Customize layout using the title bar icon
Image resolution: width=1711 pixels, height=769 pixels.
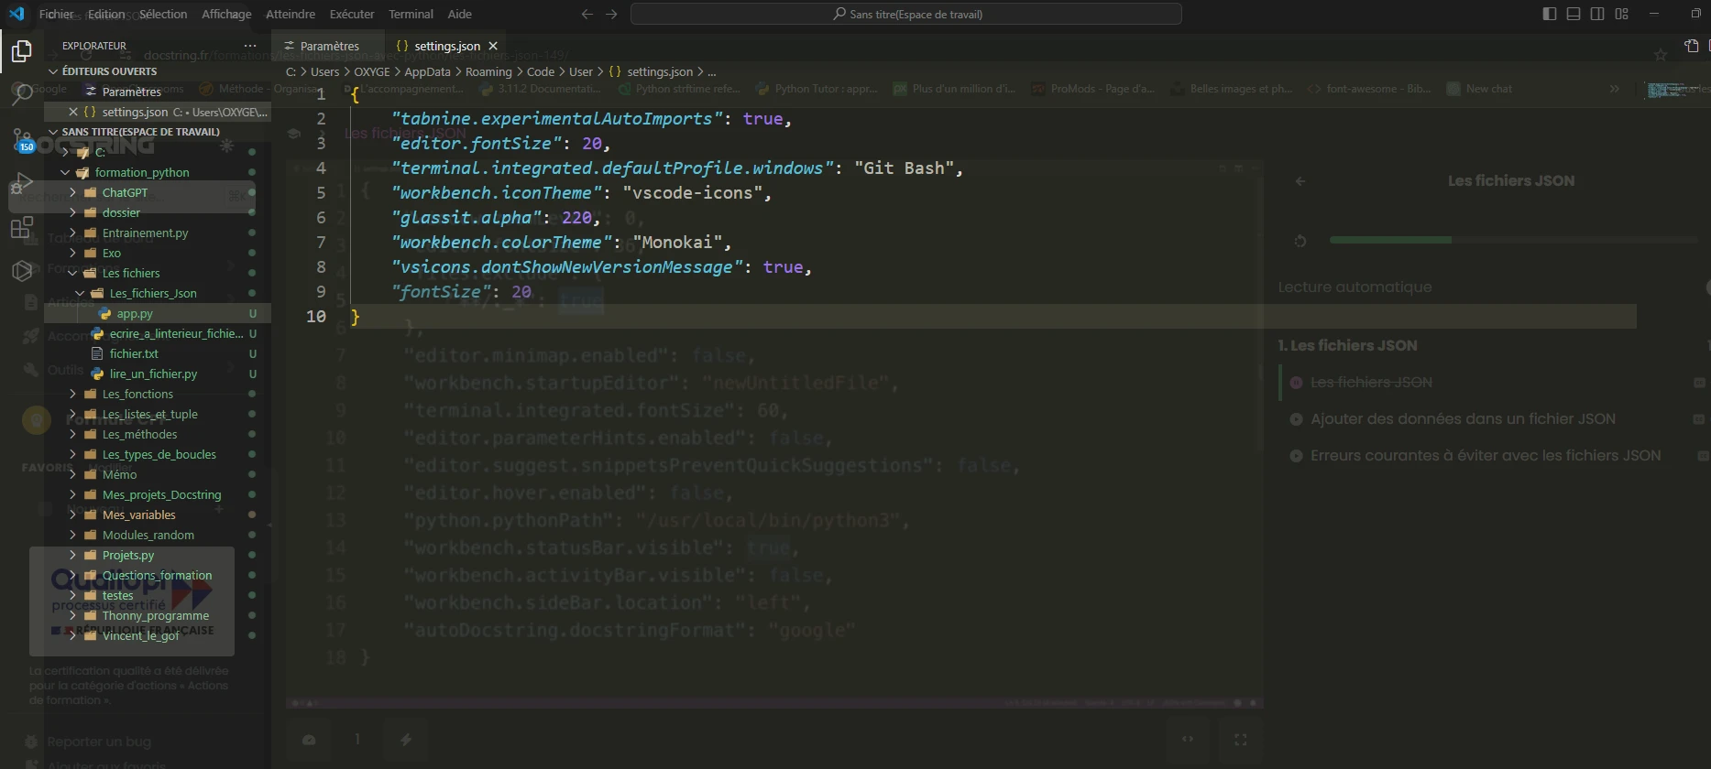pos(1621,14)
